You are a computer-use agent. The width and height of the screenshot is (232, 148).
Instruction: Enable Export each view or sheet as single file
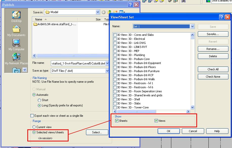tap(32, 116)
